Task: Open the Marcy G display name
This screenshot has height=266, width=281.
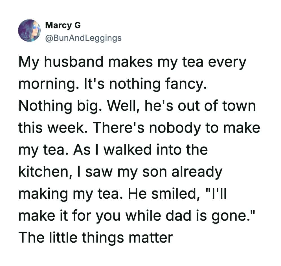Action: (x=63, y=25)
